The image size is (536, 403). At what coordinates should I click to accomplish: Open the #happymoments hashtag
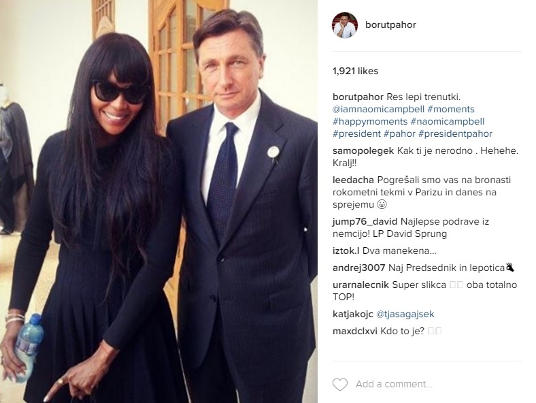tap(370, 121)
